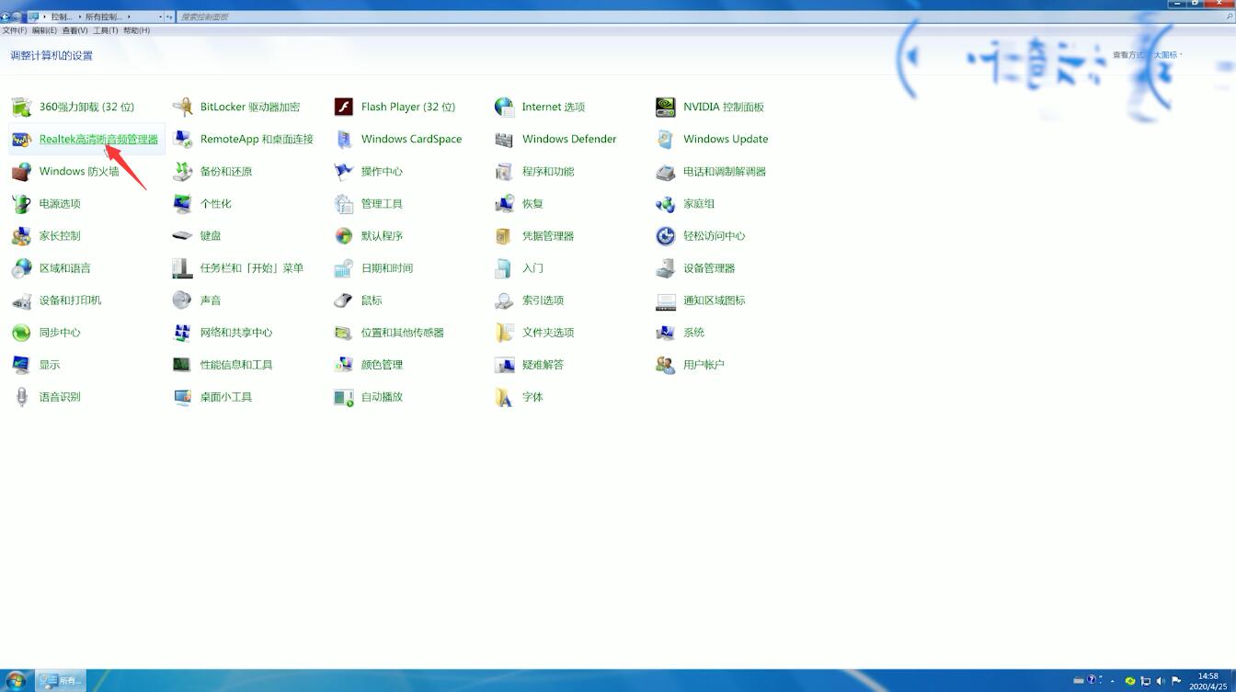
Task: Open the 360强力卸载 icon
Action: pos(22,108)
